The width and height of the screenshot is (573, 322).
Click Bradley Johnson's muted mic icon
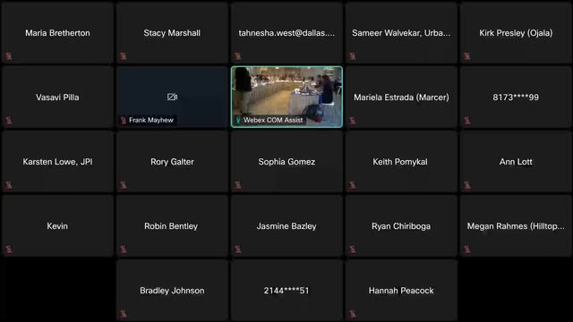point(124,313)
